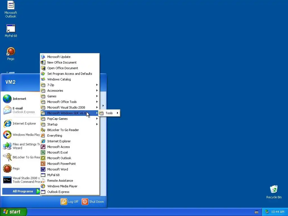Click BitLocker To Go Reader icon in programs list
This screenshot has width=288, height=216.
[43, 130]
